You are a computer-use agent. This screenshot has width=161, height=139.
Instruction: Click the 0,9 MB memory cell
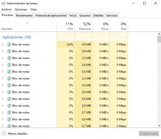(x=83, y=45)
